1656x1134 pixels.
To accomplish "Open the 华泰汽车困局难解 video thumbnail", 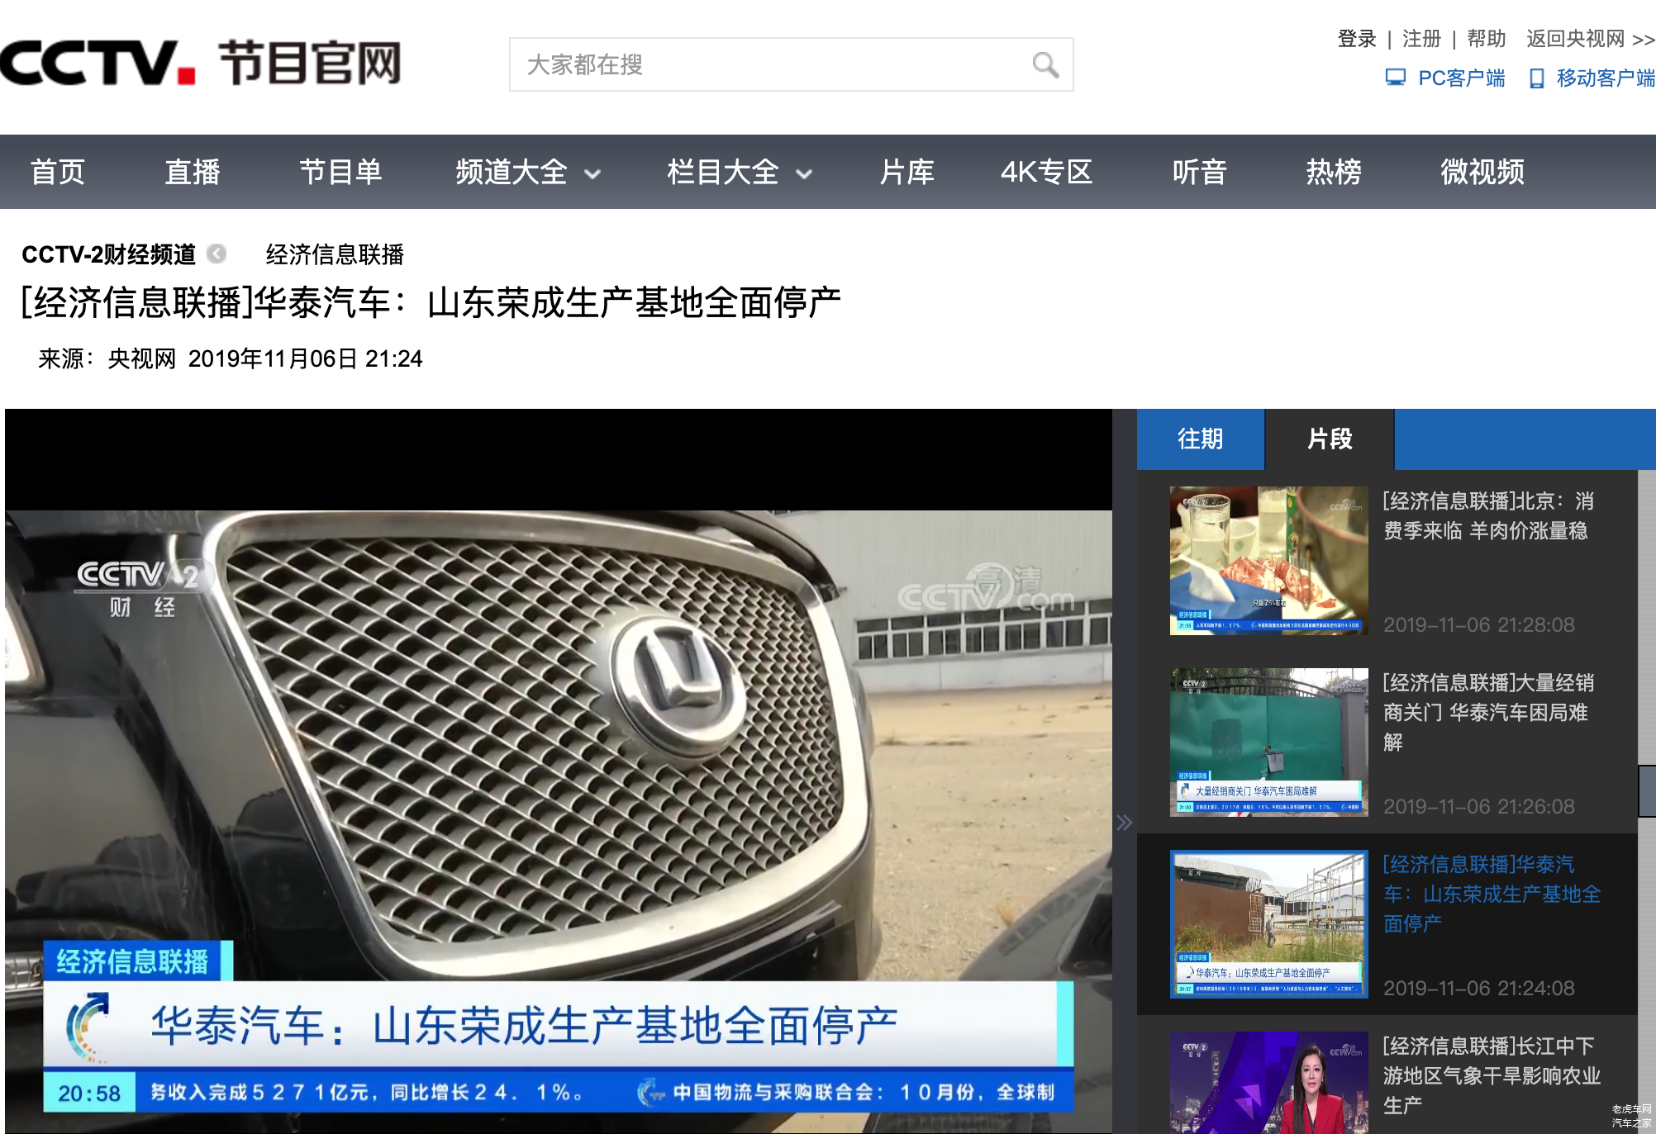I will click(1268, 742).
